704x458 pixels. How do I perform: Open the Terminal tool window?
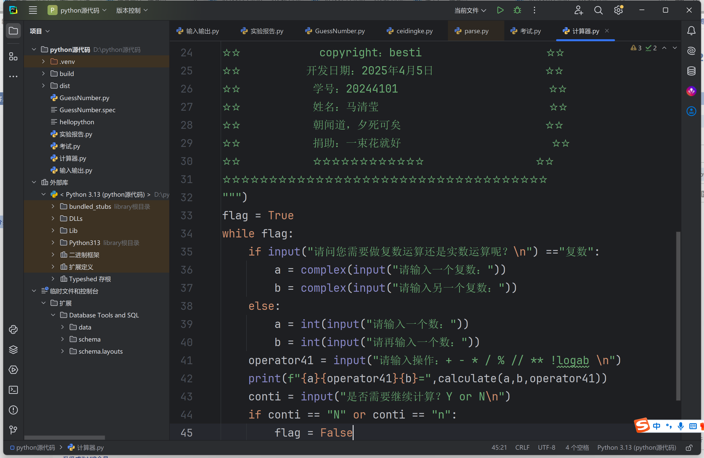tap(13, 390)
